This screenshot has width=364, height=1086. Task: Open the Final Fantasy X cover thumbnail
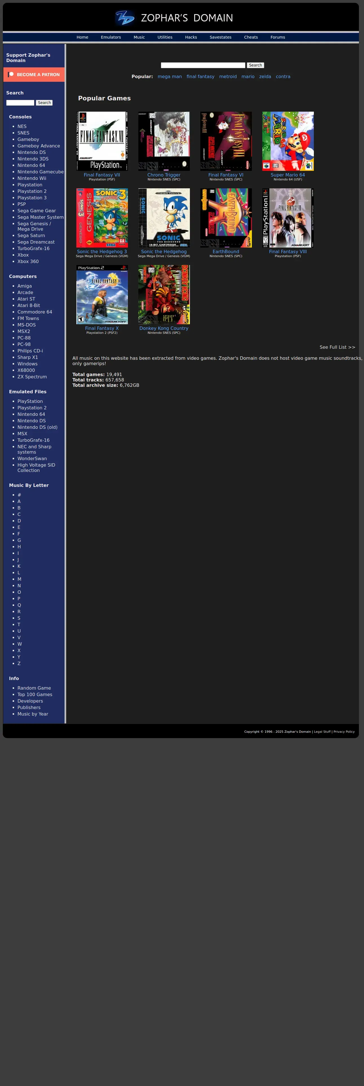pos(102,295)
